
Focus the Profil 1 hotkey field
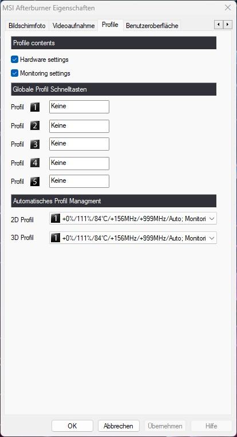point(80,107)
